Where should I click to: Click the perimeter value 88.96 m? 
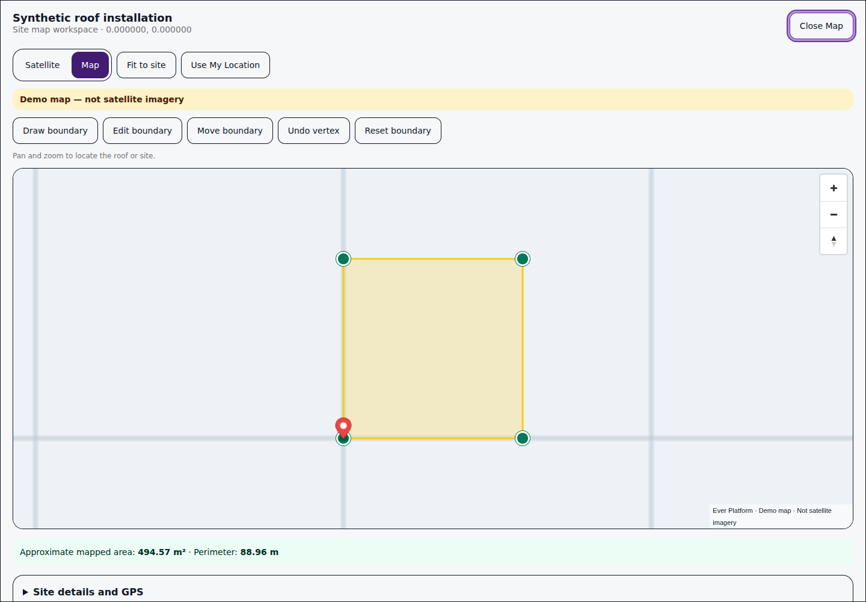[x=259, y=552]
